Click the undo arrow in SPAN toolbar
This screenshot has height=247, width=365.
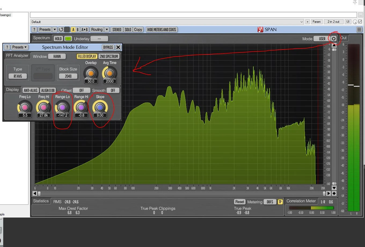click(61, 29)
